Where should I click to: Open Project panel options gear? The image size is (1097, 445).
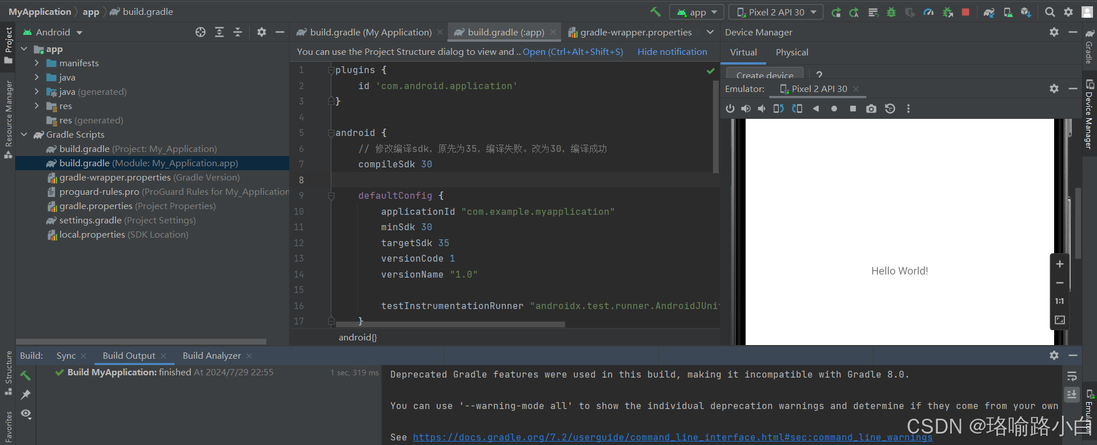coord(262,33)
